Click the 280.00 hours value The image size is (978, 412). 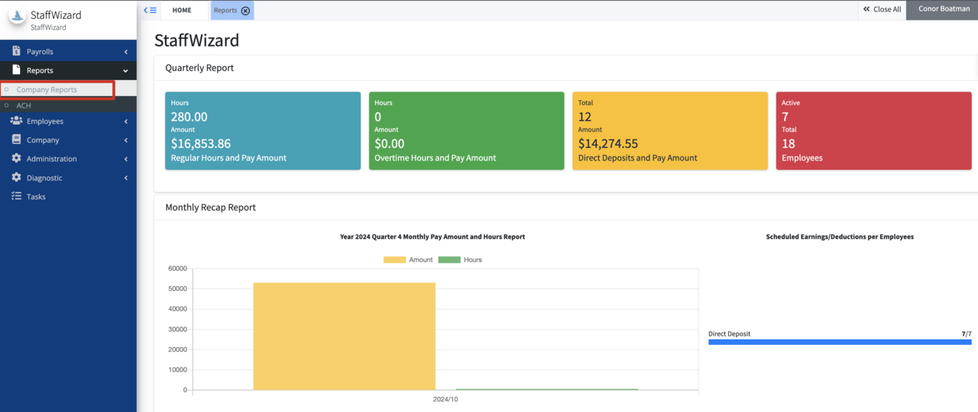point(189,117)
